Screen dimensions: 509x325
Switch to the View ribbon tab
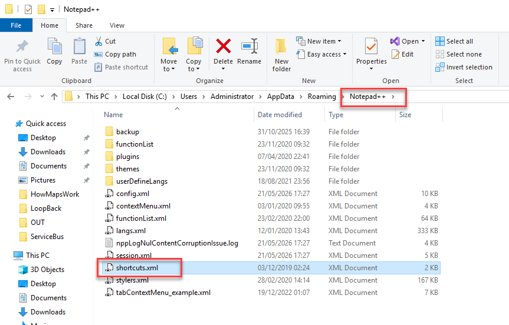117,25
